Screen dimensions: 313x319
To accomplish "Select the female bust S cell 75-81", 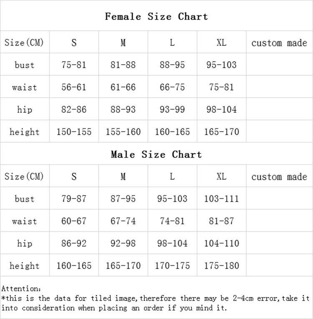I will 74,65.
